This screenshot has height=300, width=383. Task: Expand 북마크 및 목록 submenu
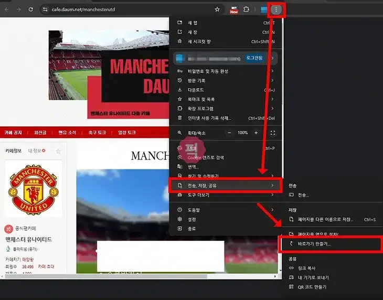tap(226, 99)
